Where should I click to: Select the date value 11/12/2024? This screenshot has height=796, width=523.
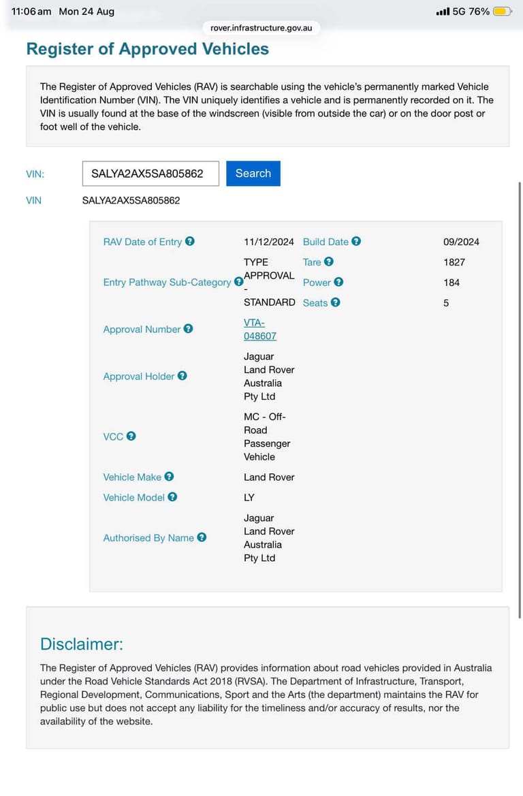point(268,242)
